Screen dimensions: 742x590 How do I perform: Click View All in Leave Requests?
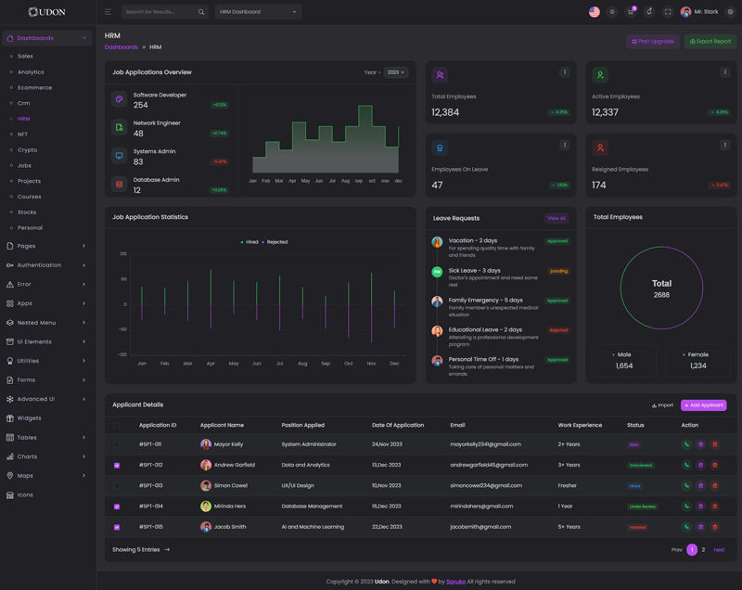pos(556,219)
